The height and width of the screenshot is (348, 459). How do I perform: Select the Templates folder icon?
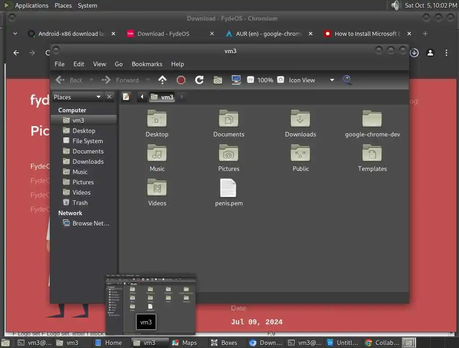coord(372,153)
